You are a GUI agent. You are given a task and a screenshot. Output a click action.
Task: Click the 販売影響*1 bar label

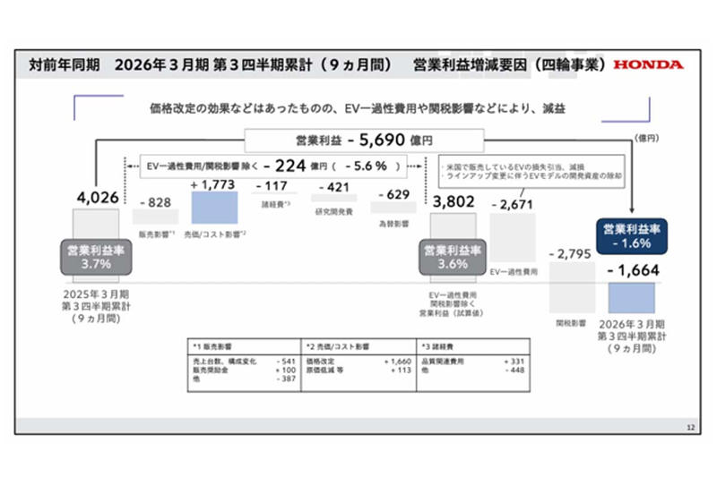(x=156, y=234)
